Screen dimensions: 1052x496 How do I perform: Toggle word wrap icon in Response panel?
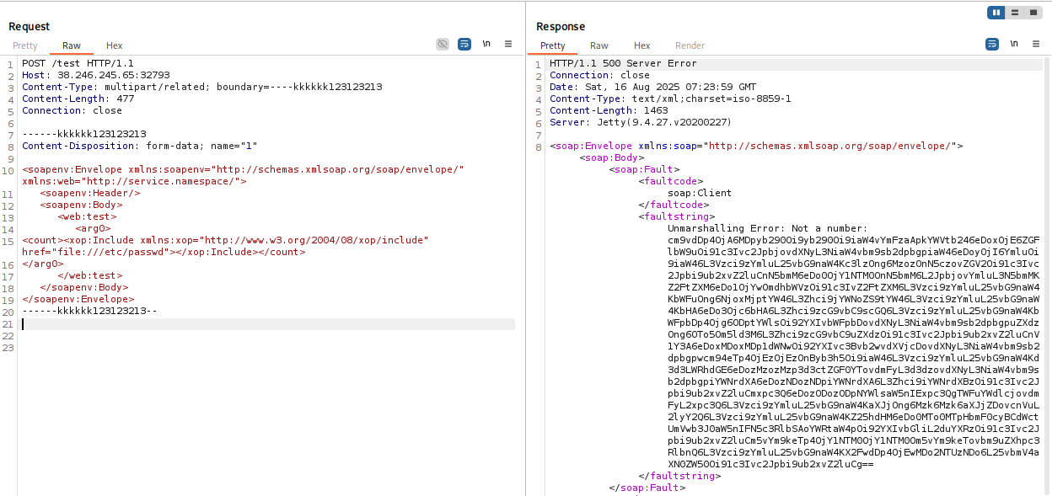tap(992, 44)
